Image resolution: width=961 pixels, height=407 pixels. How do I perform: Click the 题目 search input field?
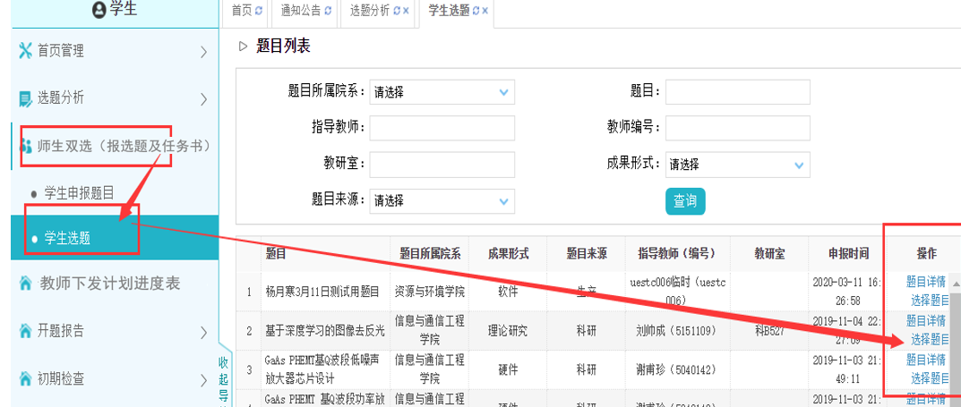[738, 92]
